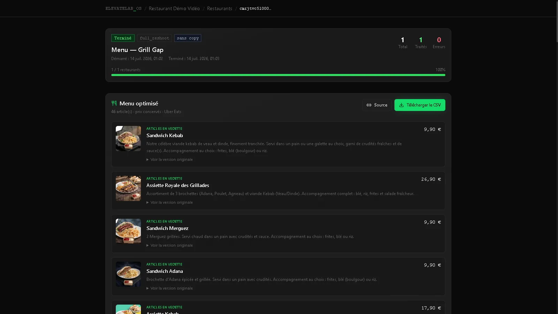
Task: Click the link icon in Source button
Action: [369, 105]
